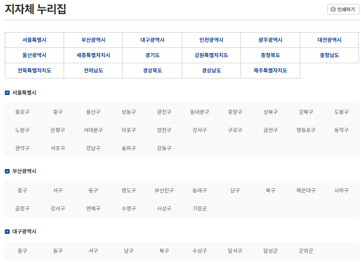
Task: Choose 경상남도 in the region table
Action: (x=212, y=70)
